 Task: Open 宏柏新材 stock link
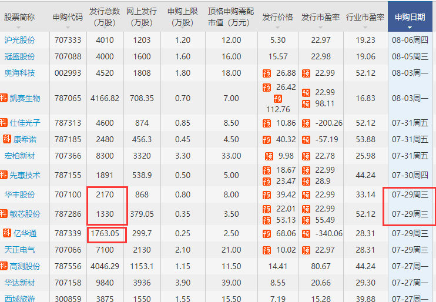tap(19, 156)
